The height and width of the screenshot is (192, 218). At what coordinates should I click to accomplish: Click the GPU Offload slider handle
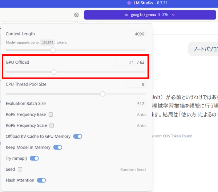click(x=54, y=72)
